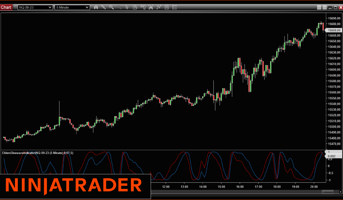Click the horizontal scrollbar thumb

tap(327, 192)
